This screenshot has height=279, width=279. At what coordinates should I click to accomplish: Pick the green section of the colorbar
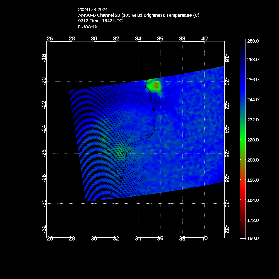(242, 139)
